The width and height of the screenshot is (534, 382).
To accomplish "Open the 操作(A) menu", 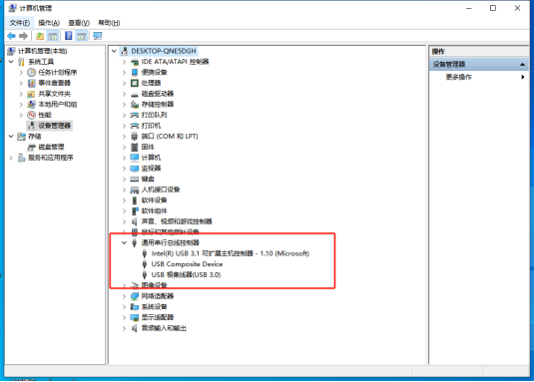I will [x=49, y=23].
